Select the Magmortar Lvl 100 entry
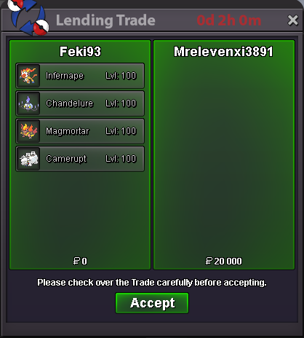The image size is (304, 338). [80, 131]
